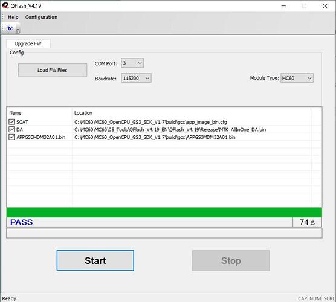Select the app_image_bin.cfg location path
The image size is (336, 302).
pos(150,122)
